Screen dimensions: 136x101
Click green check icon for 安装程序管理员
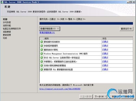(x=42, y=46)
